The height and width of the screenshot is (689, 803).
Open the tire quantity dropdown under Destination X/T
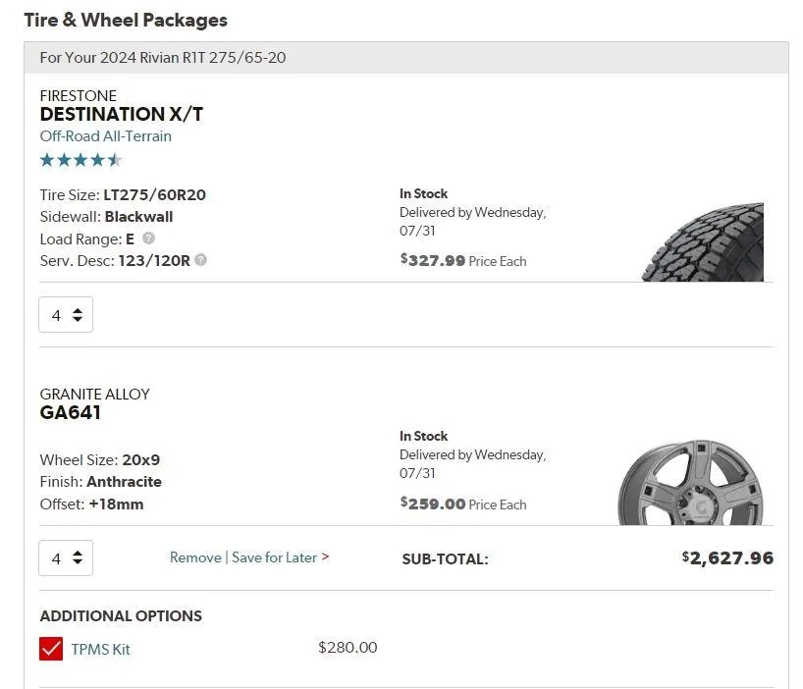(x=66, y=315)
